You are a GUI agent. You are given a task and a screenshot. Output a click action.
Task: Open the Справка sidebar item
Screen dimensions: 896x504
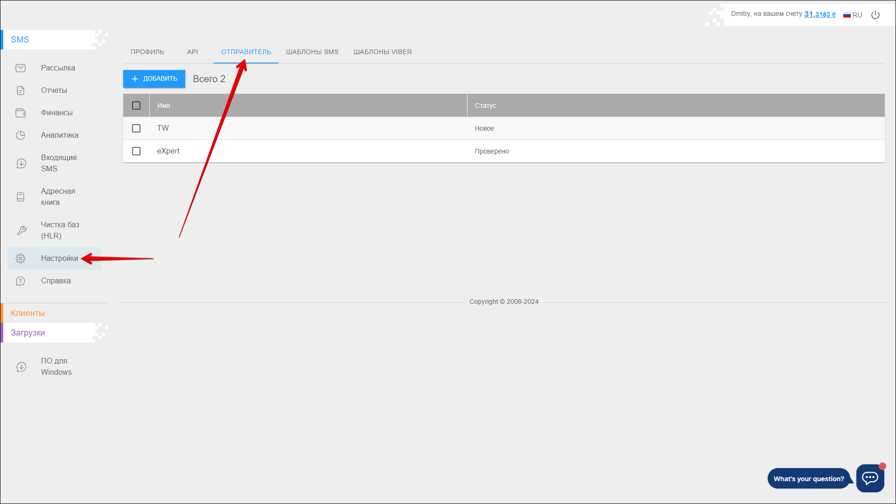coord(56,281)
